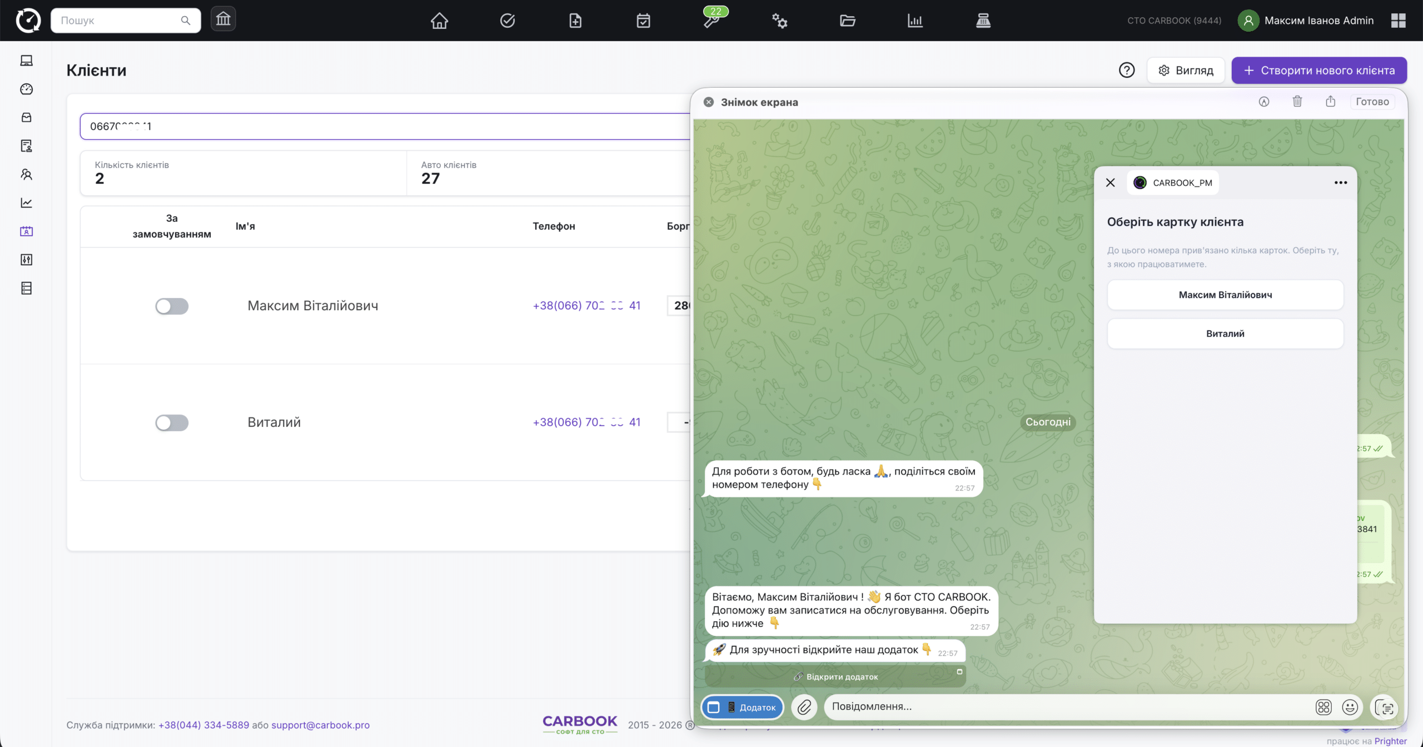Image resolution: width=1423 pixels, height=747 pixels.
Task: Call support phone +38(044) 334-5889 link
Action: click(203, 725)
